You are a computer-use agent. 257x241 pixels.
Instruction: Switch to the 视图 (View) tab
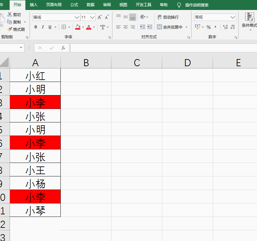[x=123, y=5]
